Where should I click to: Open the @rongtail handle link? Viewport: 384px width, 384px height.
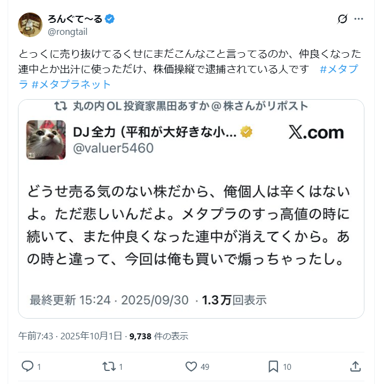click(67, 32)
